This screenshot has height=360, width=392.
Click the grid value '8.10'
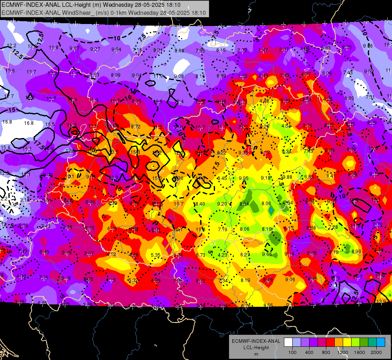click(267, 229)
